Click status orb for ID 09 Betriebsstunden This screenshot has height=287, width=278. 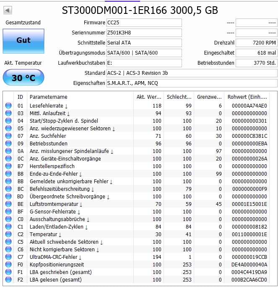tap(8, 144)
